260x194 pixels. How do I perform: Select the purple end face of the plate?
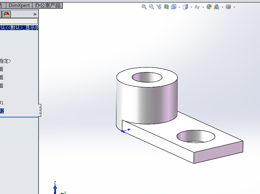point(218,152)
